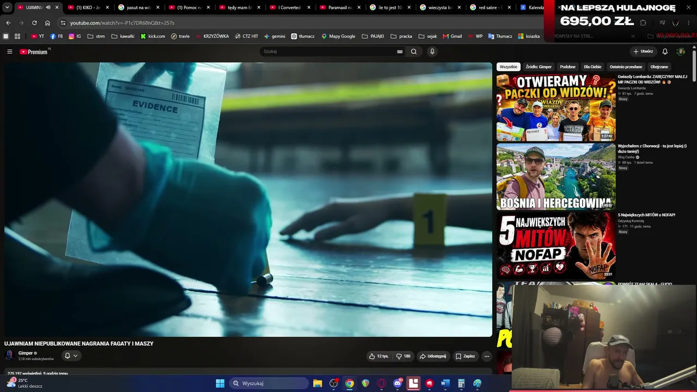
Task: Go to the browser home page icon
Action: point(47,23)
